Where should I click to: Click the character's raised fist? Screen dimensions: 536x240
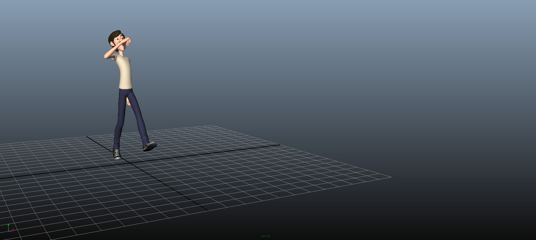129,42
